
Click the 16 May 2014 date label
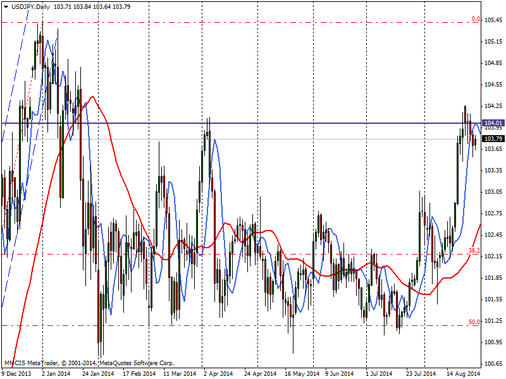[302, 373]
